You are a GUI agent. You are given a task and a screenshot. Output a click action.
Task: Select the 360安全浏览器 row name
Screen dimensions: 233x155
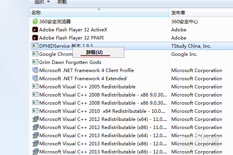(55, 22)
